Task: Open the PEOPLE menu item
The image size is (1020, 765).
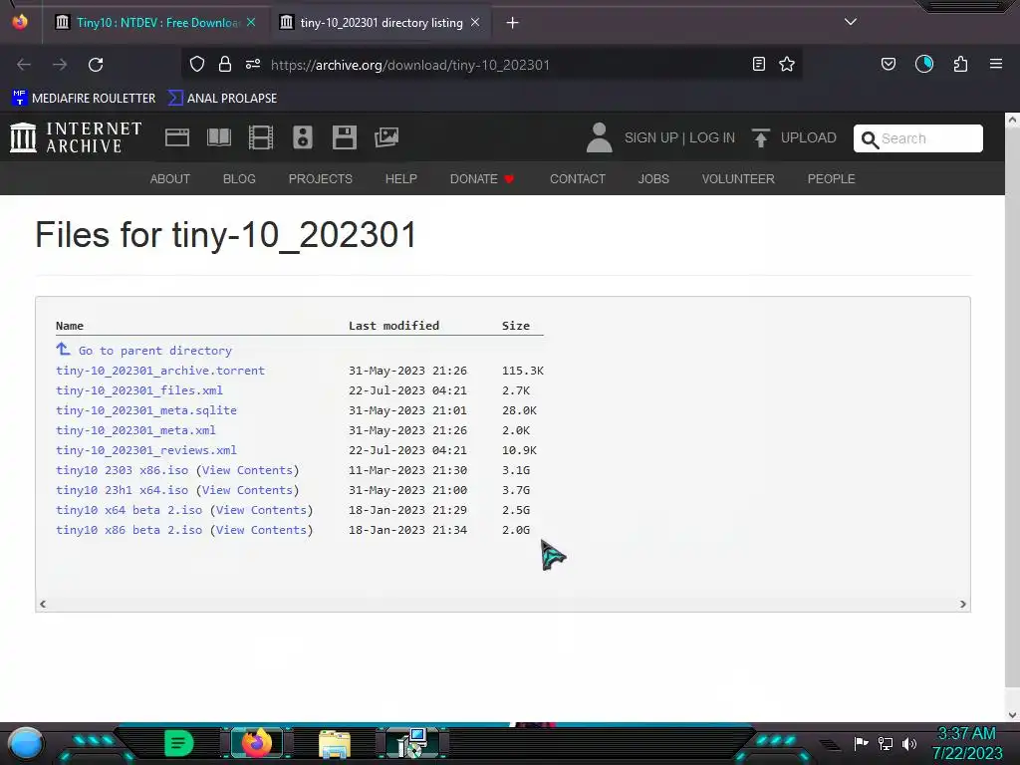Action: tap(832, 179)
